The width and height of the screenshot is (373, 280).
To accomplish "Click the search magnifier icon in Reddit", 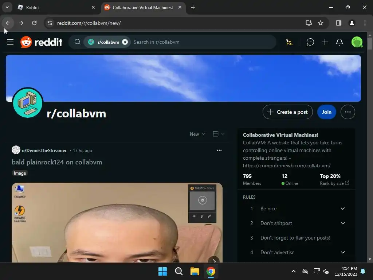I will point(77,42).
